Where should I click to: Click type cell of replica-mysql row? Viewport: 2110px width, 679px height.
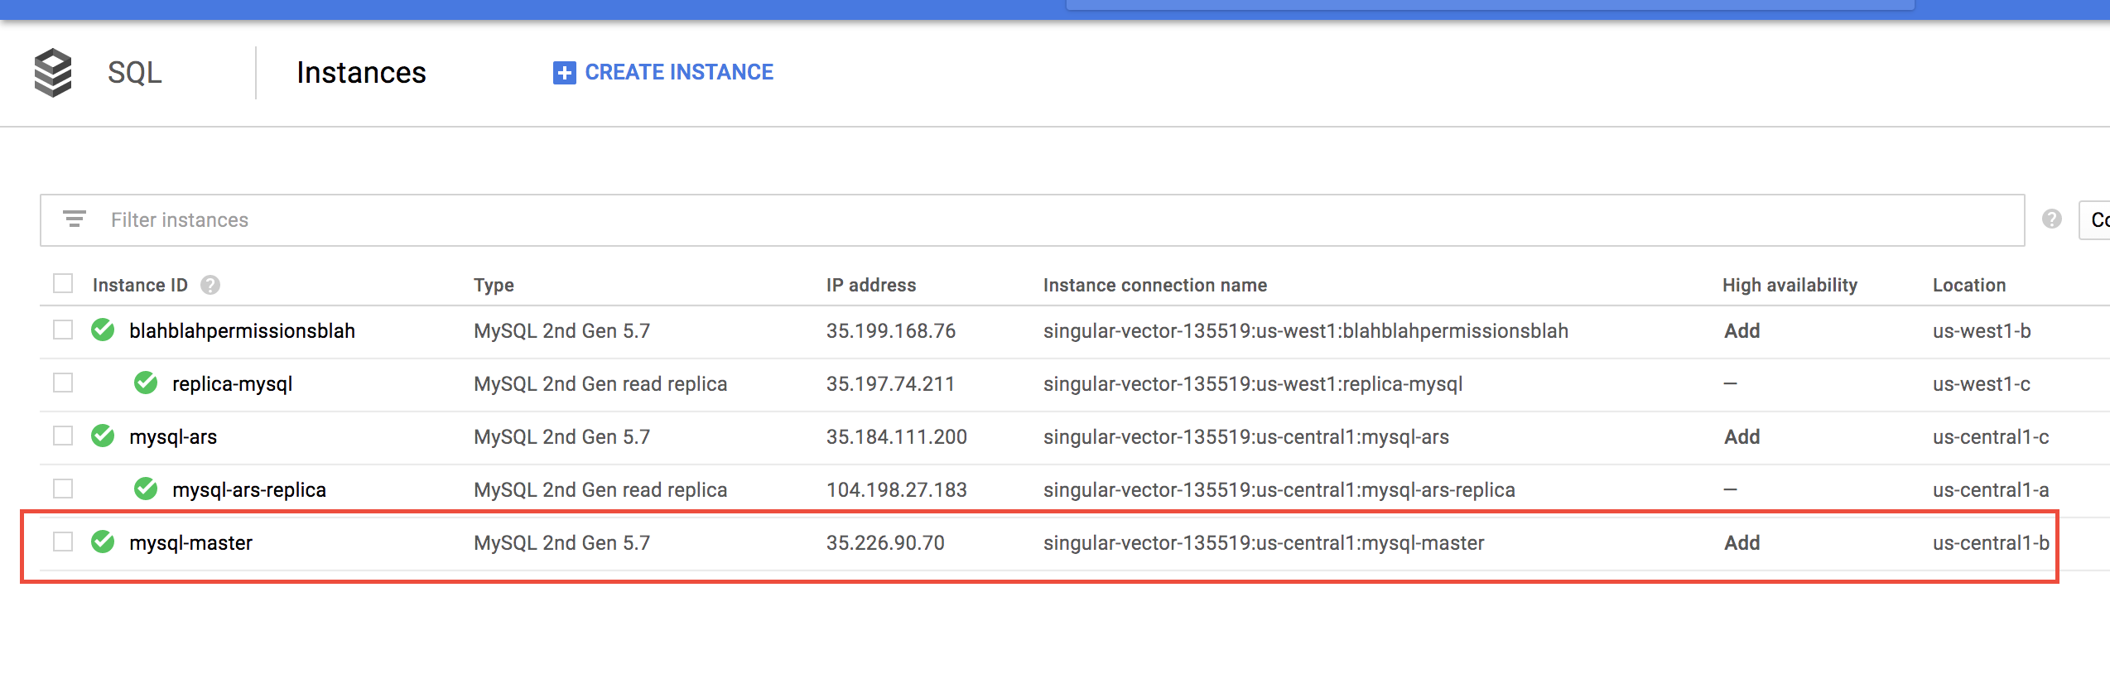click(x=600, y=384)
